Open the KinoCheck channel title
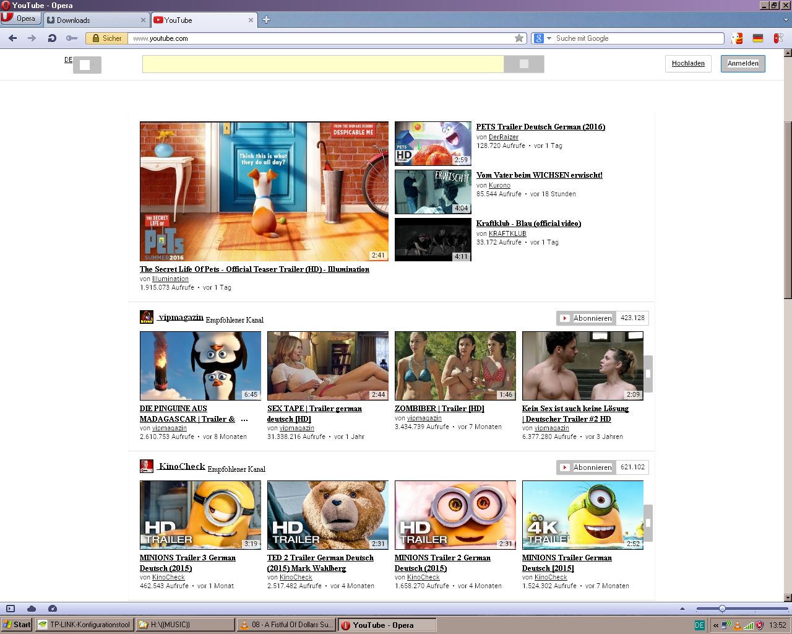 click(181, 466)
